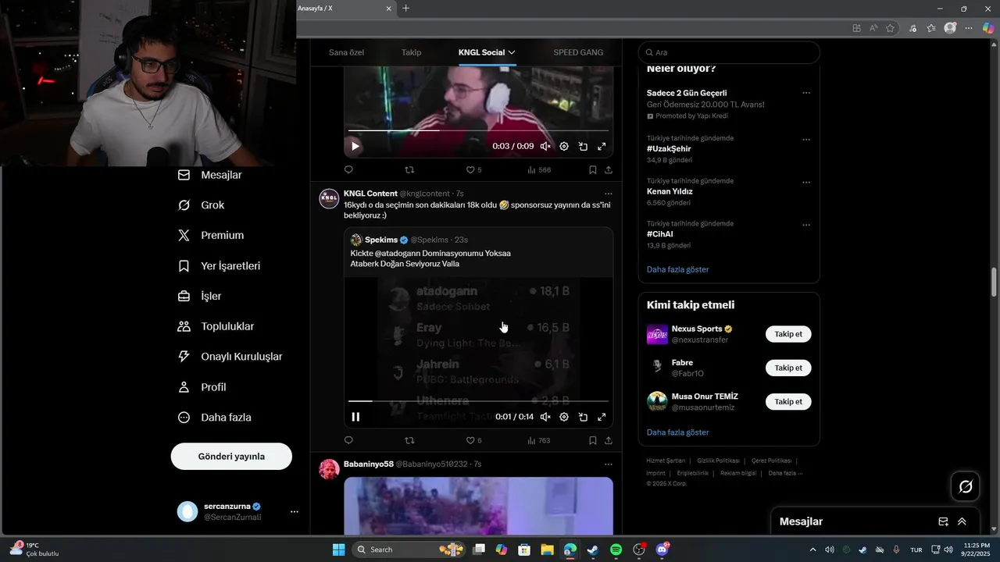Follow Musa Onur TEMİZ with Takip et
1000x562 pixels.
pos(788,401)
